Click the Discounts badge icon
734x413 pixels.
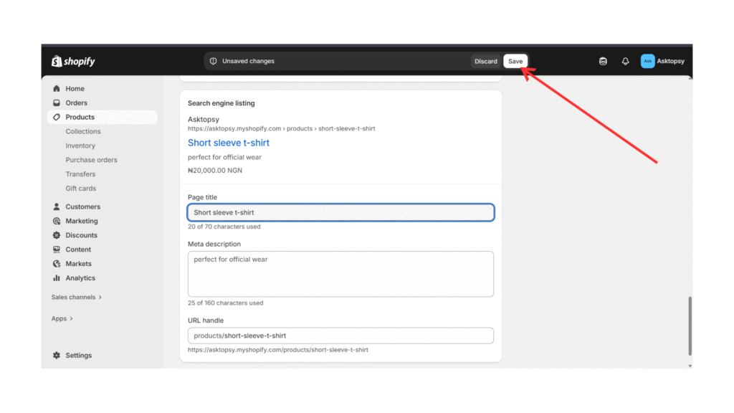[57, 235]
